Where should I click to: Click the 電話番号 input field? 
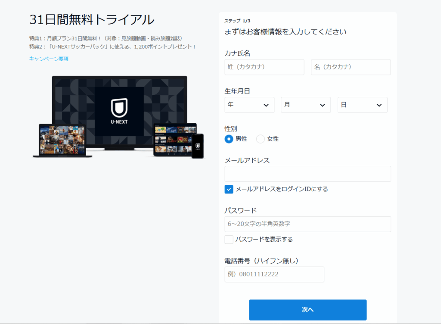click(x=274, y=274)
